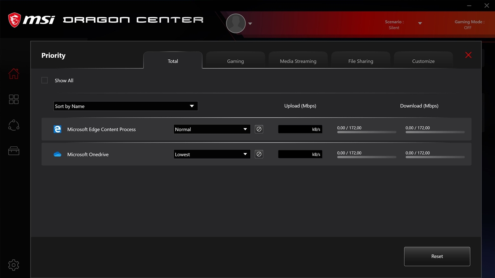Block Microsoft Edge Content Process traffic
The image size is (495, 278).
pyautogui.click(x=259, y=129)
